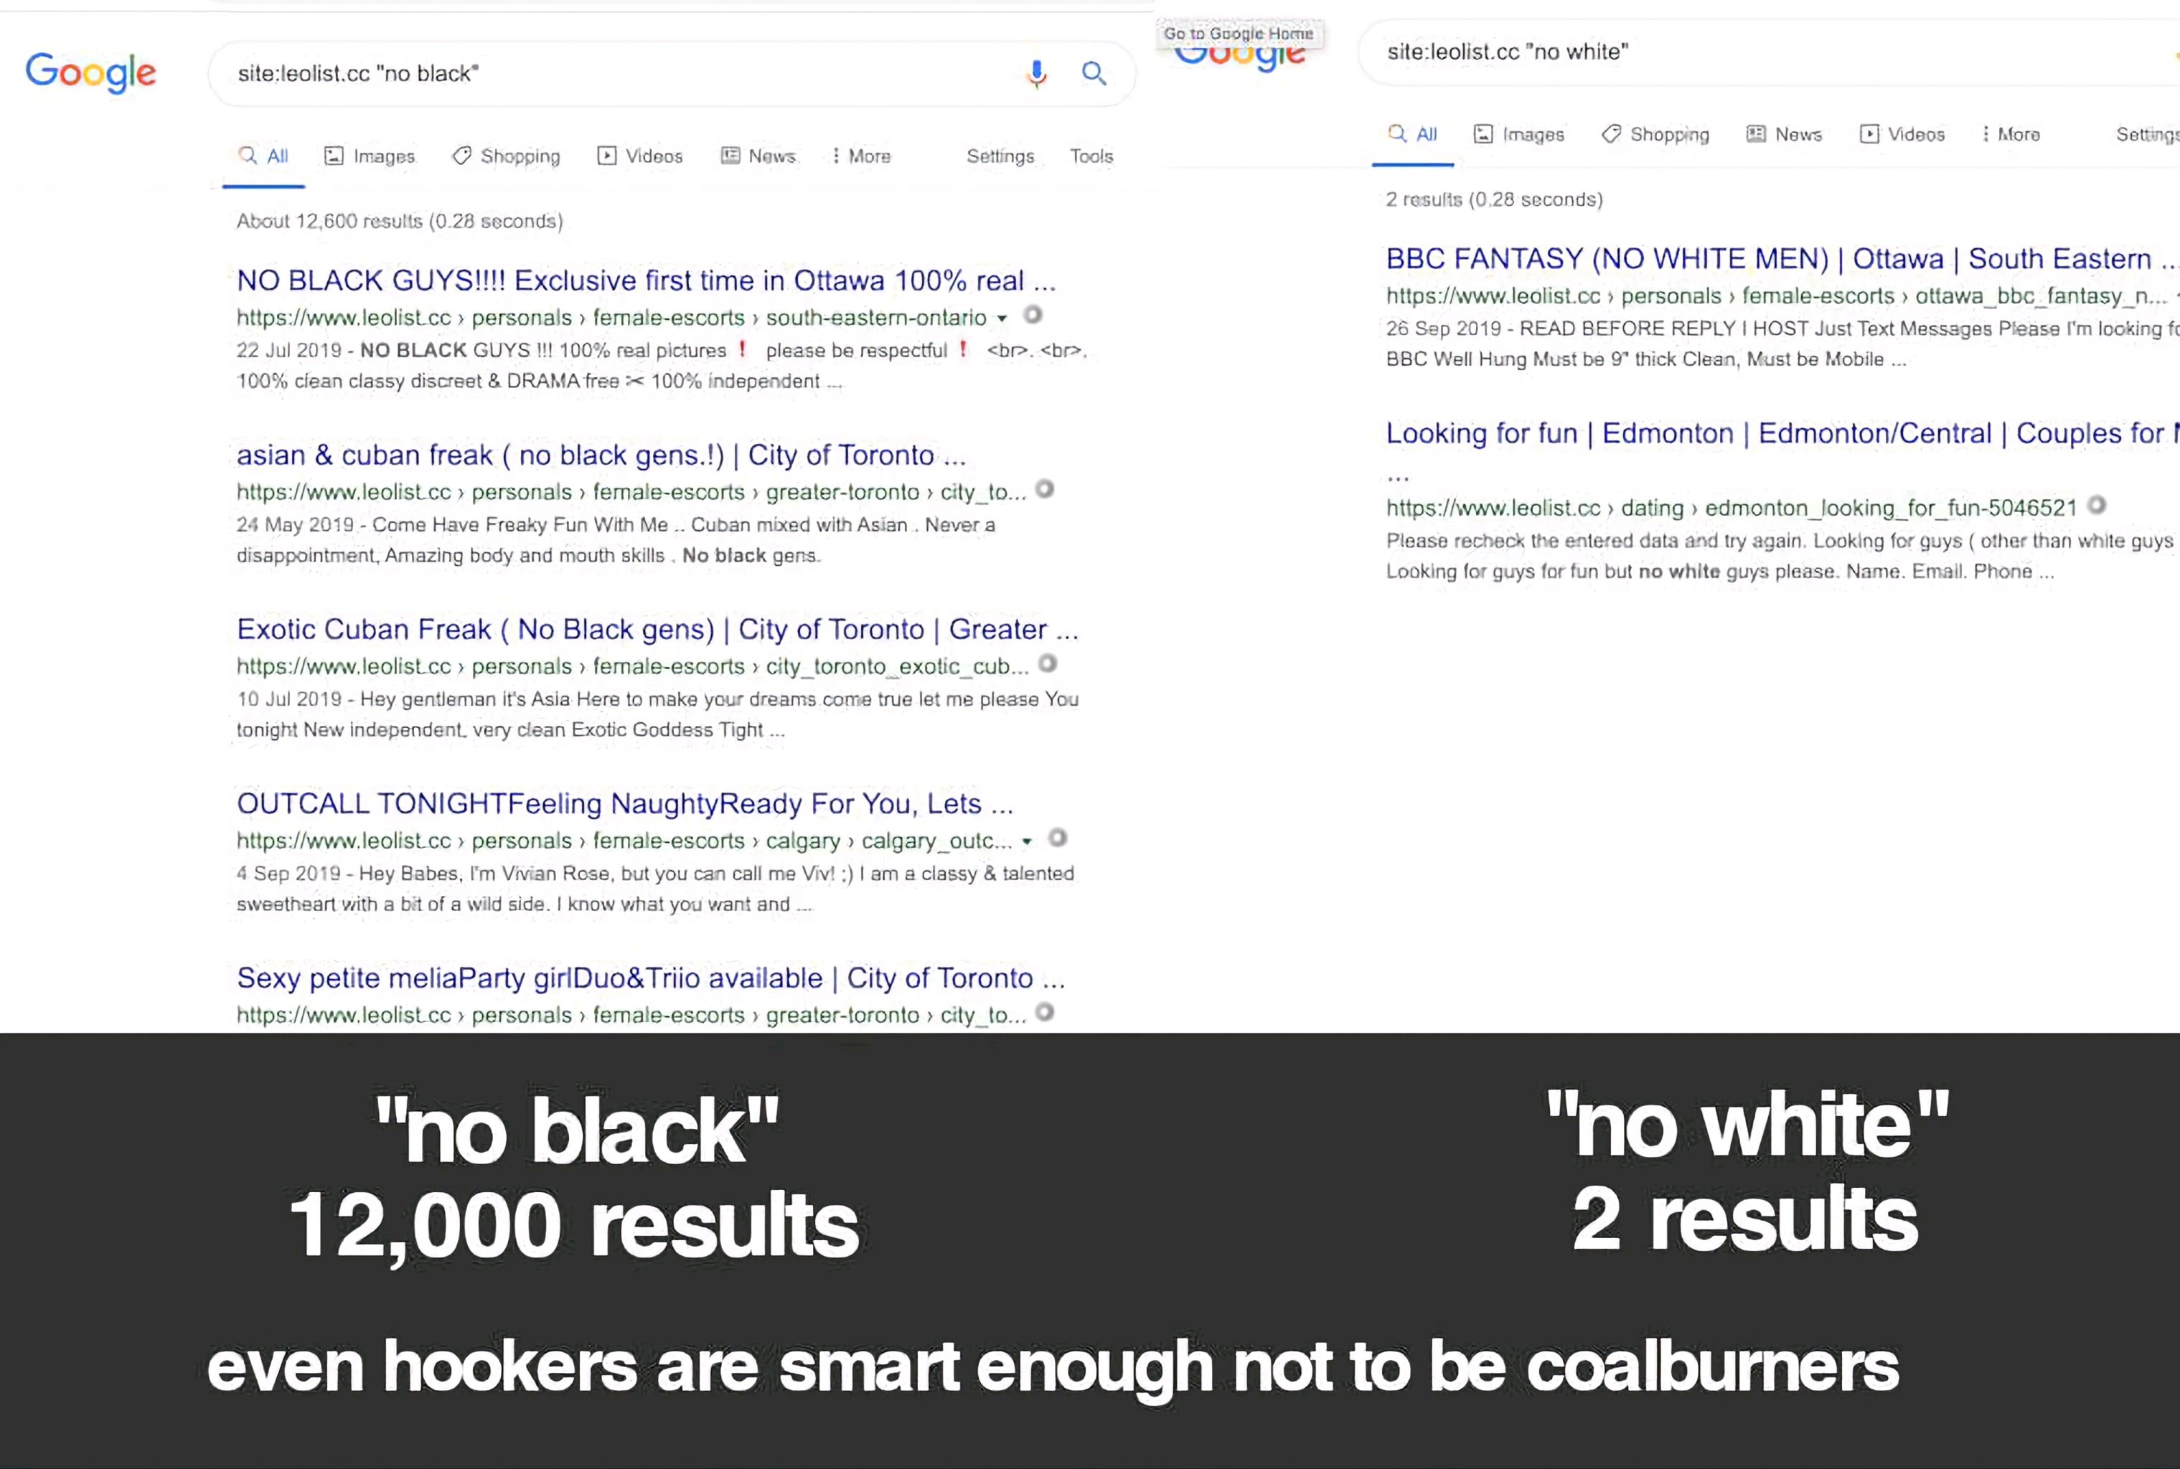Click the circle icon beside calgary_outc URL
Image resolution: width=2180 pixels, height=1469 pixels.
[x=1057, y=838]
